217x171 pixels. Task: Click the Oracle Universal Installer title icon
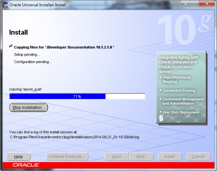click(5, 5)
